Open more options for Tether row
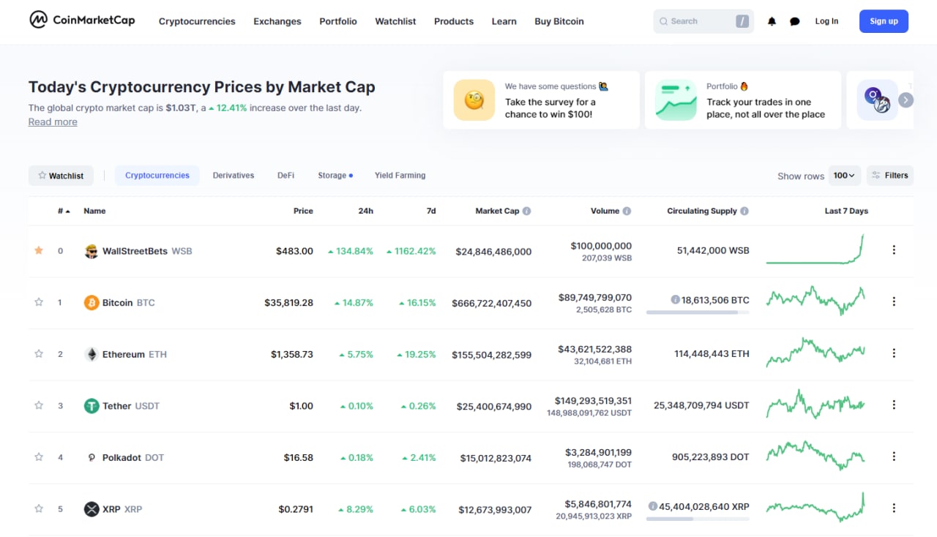937x537 pixels. (894, 405)
